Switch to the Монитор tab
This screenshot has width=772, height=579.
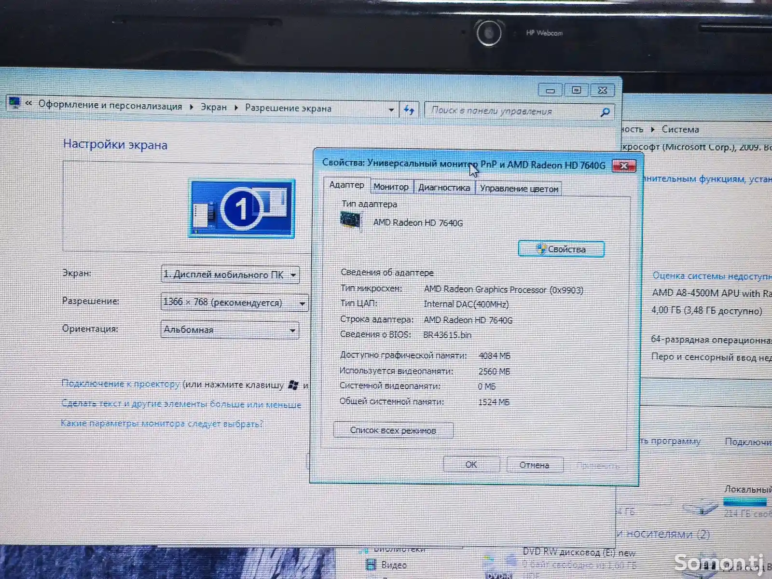pyautogui.click(x=391, y=187)
